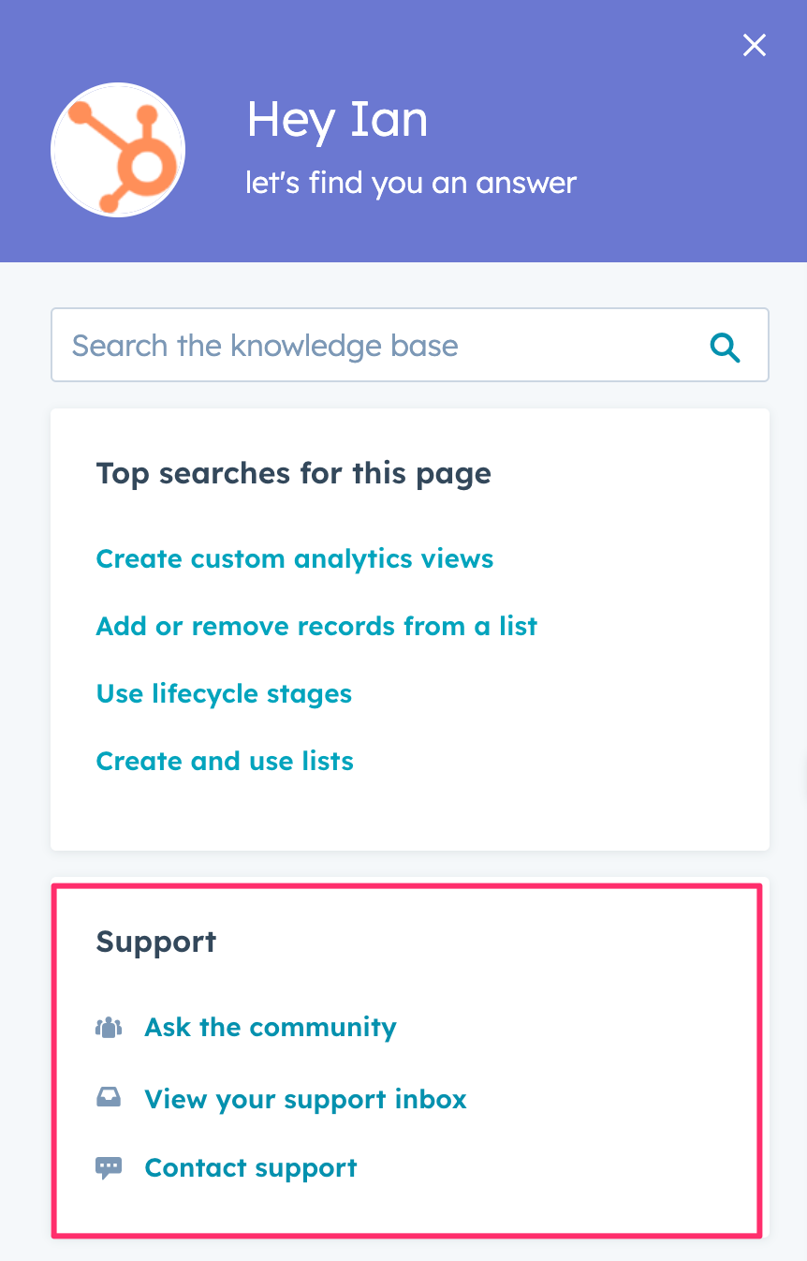Open View your support inbox

(305, 1099)
